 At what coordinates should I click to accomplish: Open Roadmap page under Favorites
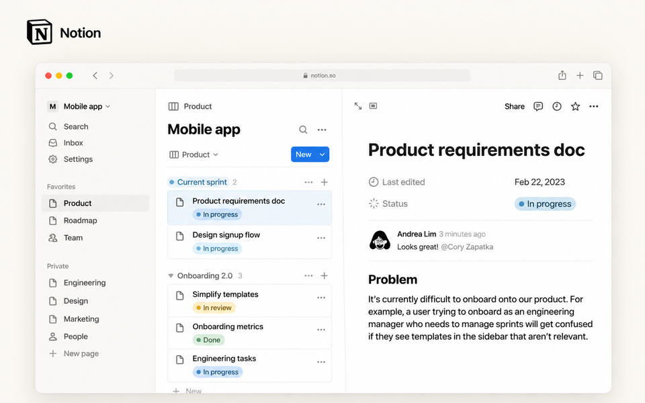pos(73,220)
